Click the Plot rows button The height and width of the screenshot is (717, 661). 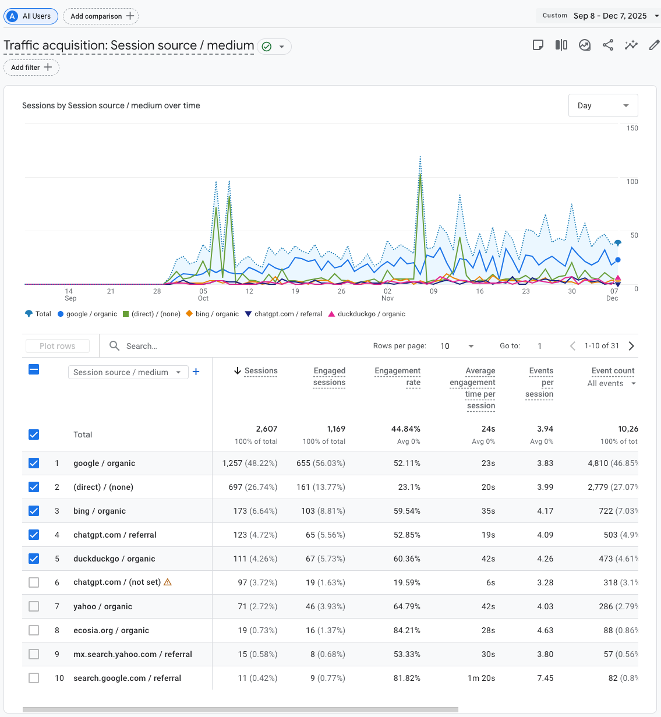click(x=57, y=345)
